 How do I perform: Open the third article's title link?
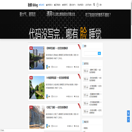click(57, 107)
